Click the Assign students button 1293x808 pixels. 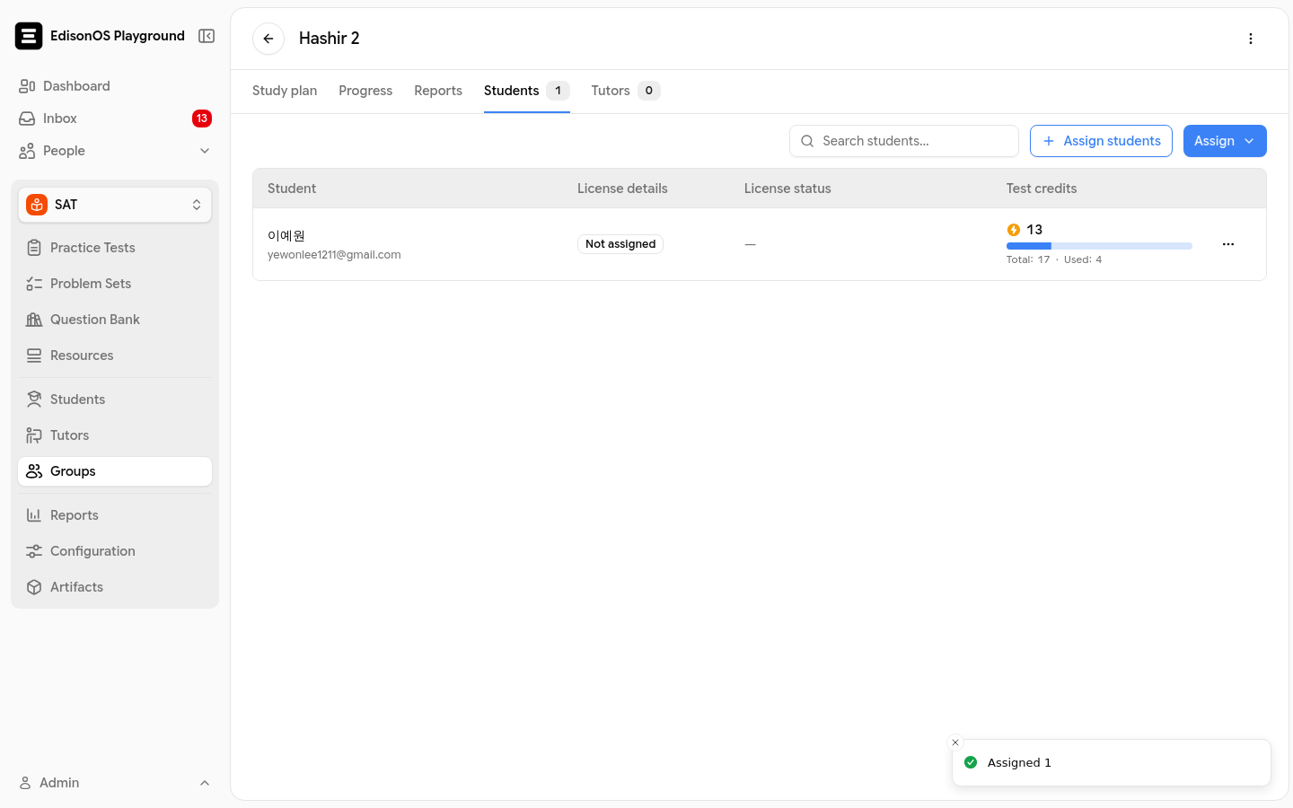pos(1101,141)
